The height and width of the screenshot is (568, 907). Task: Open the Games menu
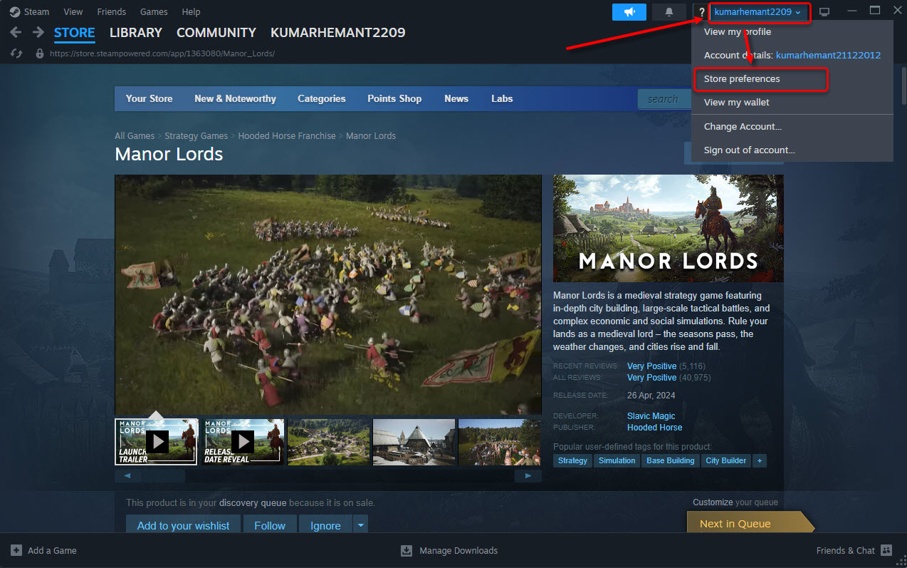point(154,11)
